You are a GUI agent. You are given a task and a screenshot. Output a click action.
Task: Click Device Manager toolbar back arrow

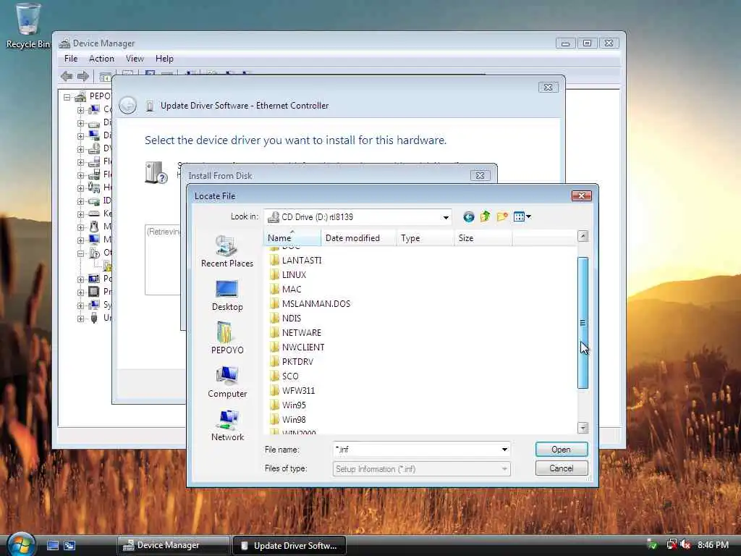67,76
